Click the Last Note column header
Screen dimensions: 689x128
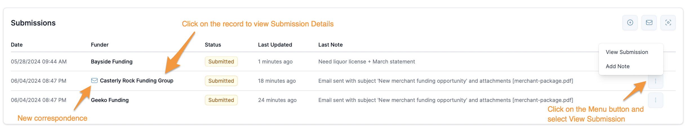[330, 45]
